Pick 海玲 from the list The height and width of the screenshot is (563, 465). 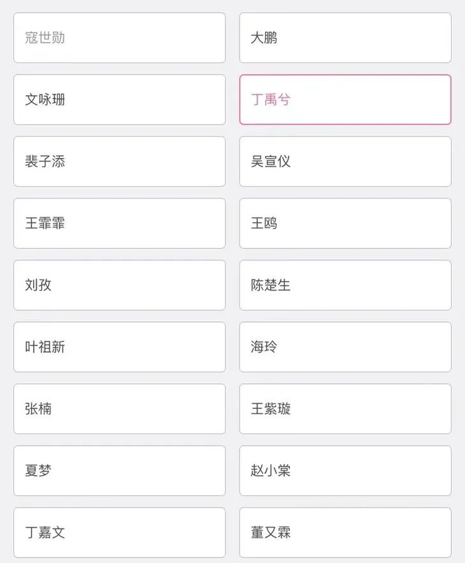point(345,347)
